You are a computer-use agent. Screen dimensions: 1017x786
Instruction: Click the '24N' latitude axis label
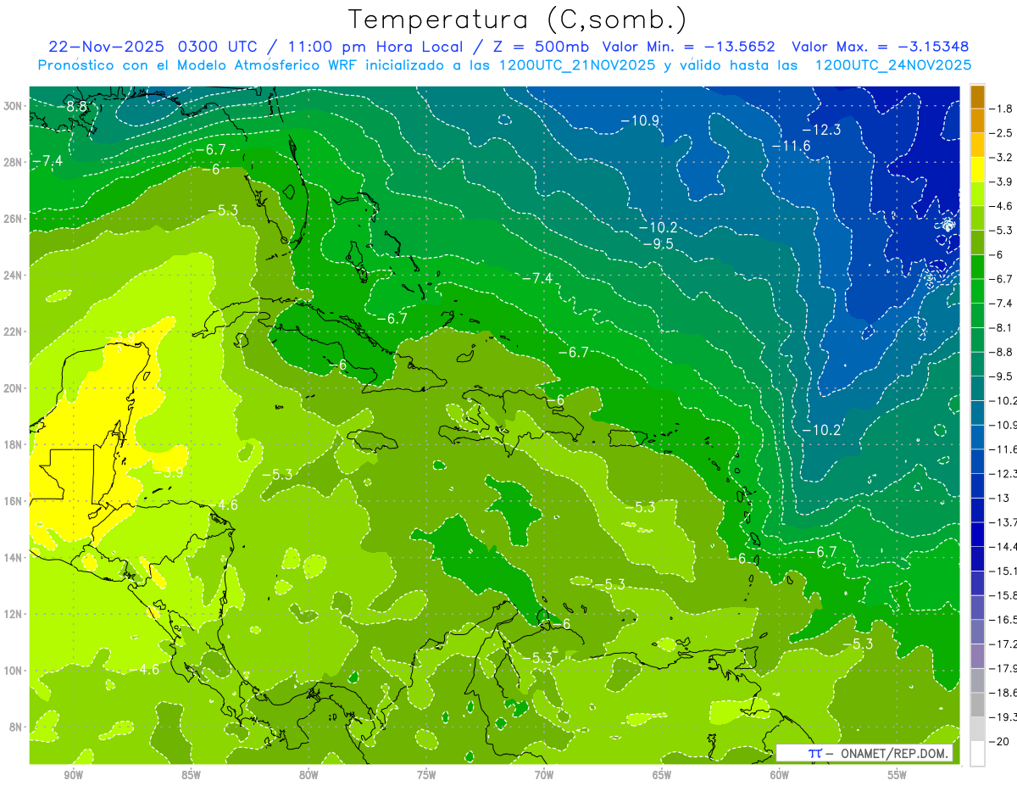click(14, 275)
